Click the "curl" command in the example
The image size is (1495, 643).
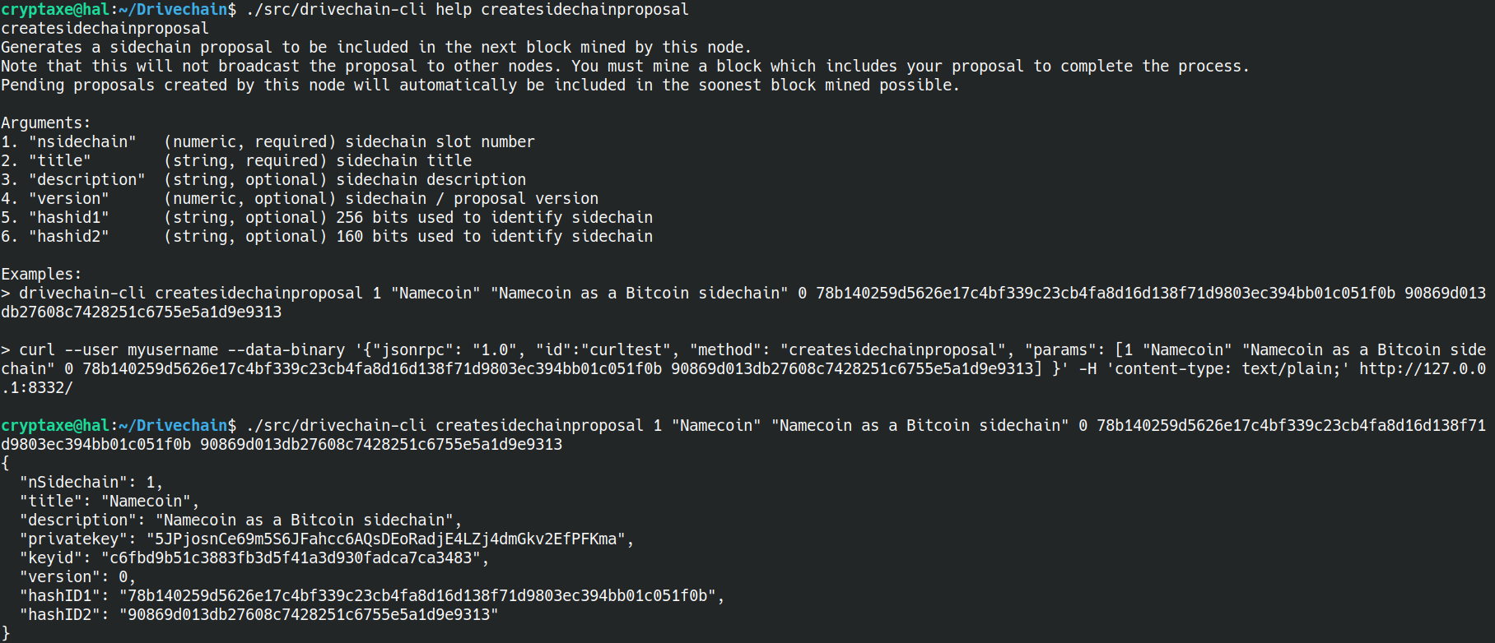point(37,350)
